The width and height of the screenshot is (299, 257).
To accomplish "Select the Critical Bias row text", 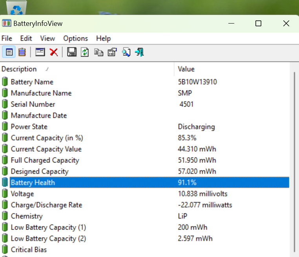I will point(29,250).
